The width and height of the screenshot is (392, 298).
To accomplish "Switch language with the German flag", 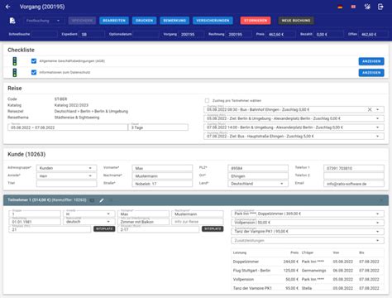I will click(x=340, y=7).
